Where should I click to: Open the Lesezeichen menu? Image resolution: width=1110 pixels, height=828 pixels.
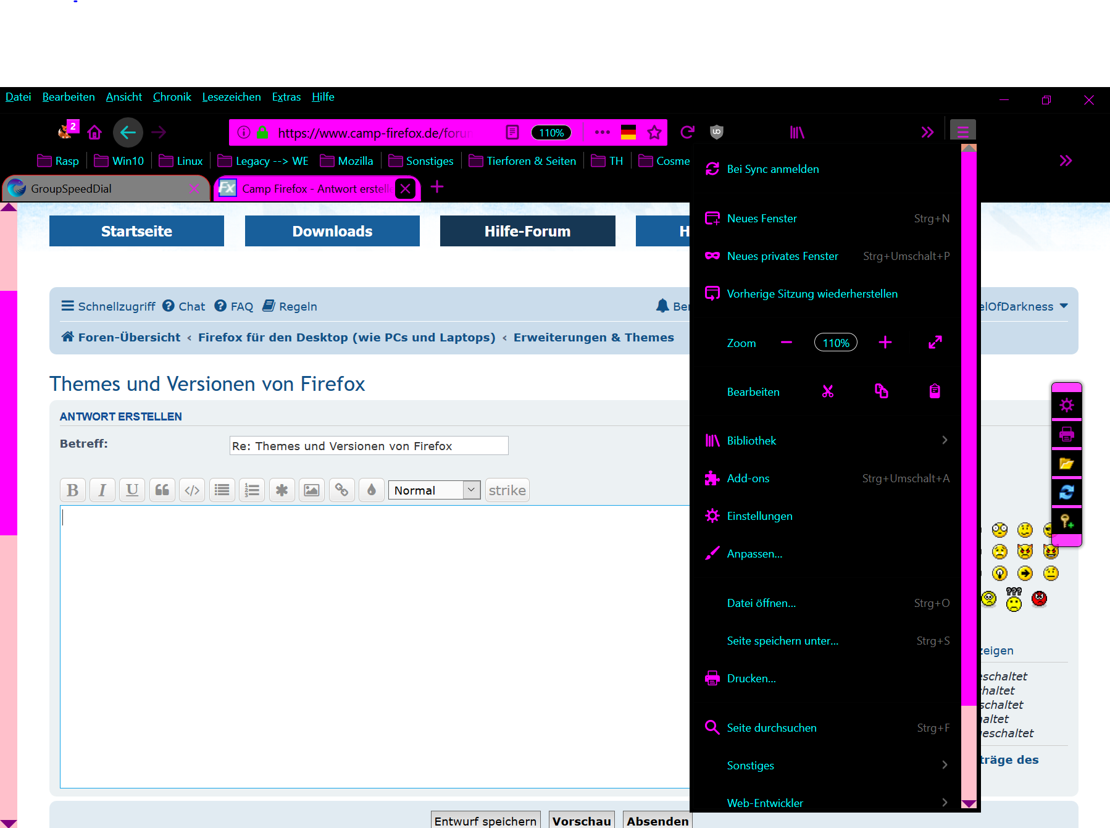(232, 97)
